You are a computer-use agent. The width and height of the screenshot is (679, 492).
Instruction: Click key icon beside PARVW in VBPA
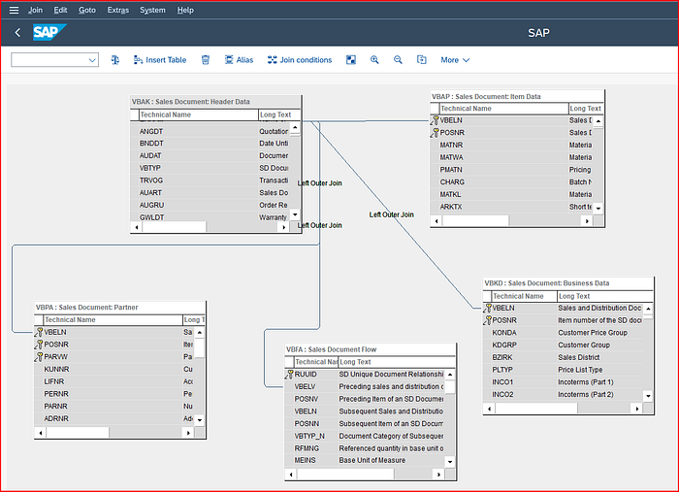[x=39, y=357]
